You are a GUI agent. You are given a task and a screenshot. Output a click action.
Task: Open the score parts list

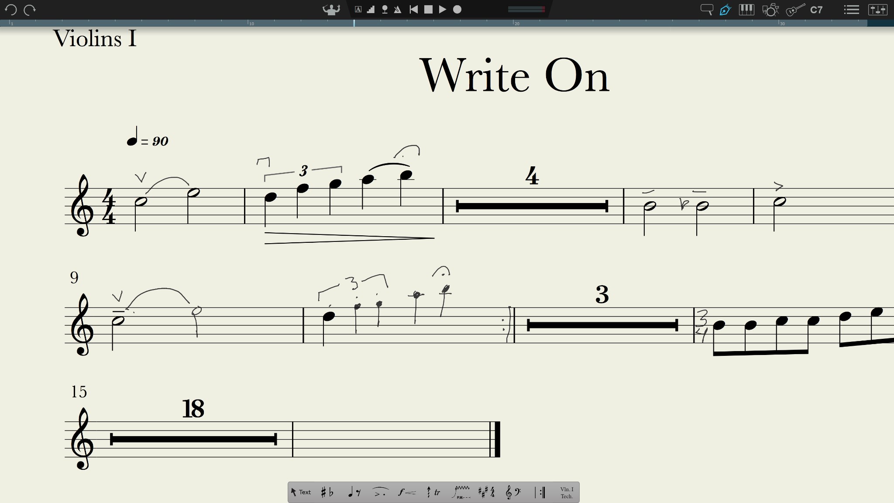(x=852, y=9)
